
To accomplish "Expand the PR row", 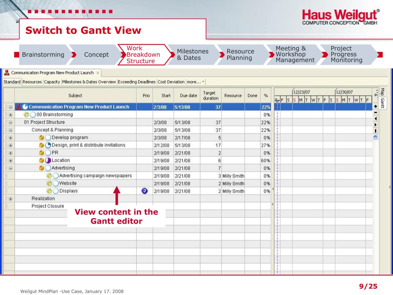I will pyautogui.click(x=10, y=153).
